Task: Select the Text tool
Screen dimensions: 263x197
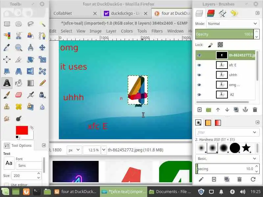Action: tap(7, 83)
